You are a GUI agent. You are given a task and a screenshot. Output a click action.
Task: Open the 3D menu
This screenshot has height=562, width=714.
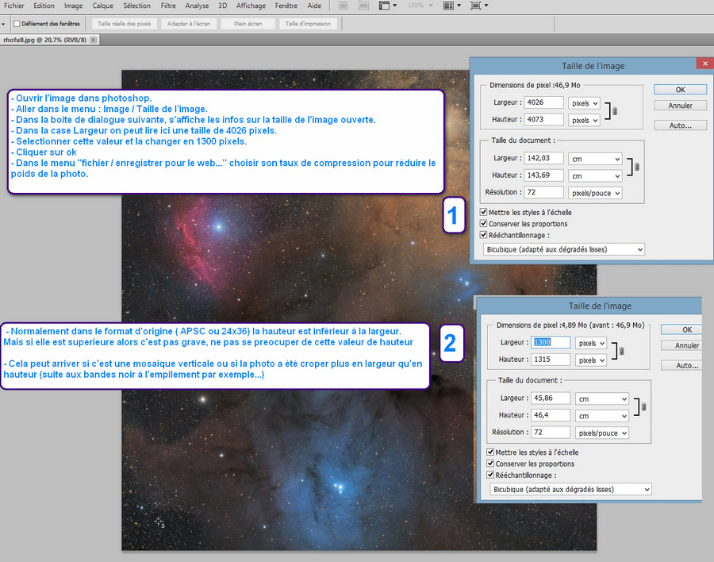[x=222, y=6]
